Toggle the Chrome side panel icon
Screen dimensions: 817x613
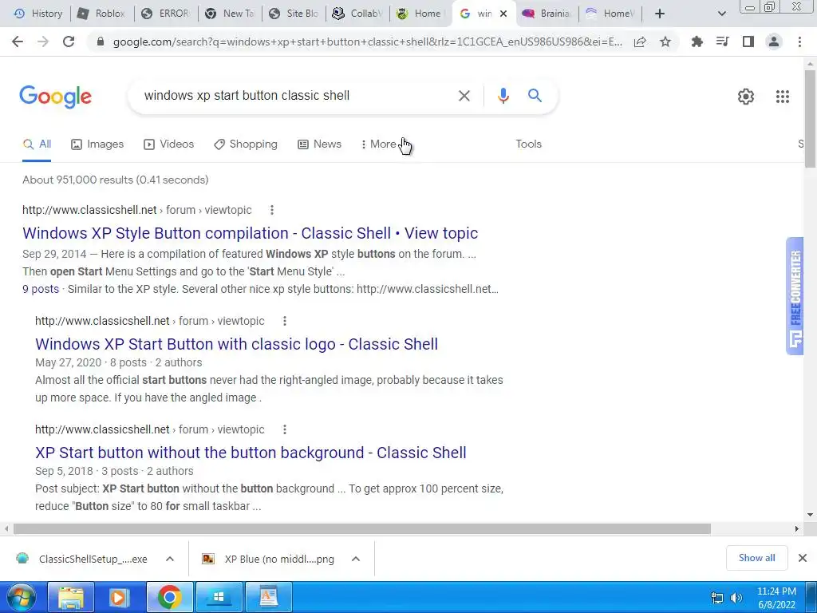748,42
